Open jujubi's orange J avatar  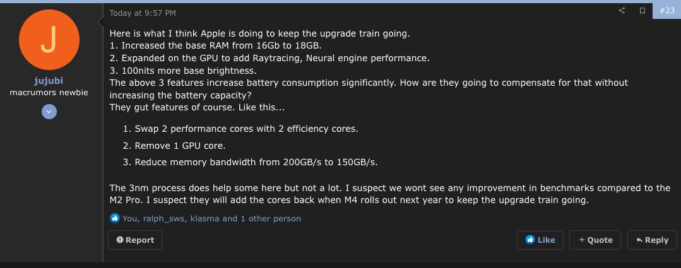(49, 42)
